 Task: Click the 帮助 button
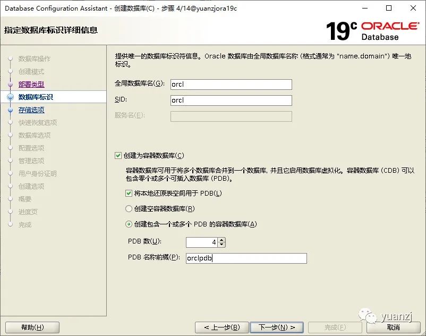tap(32, 327)
